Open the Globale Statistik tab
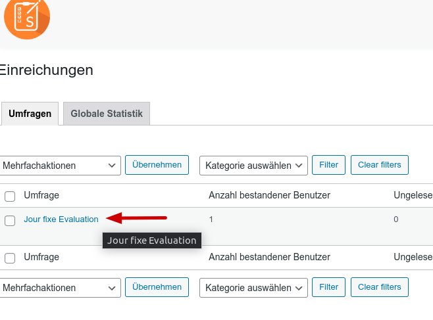This screenshot has width=433, height=320. tap(107, 114)
